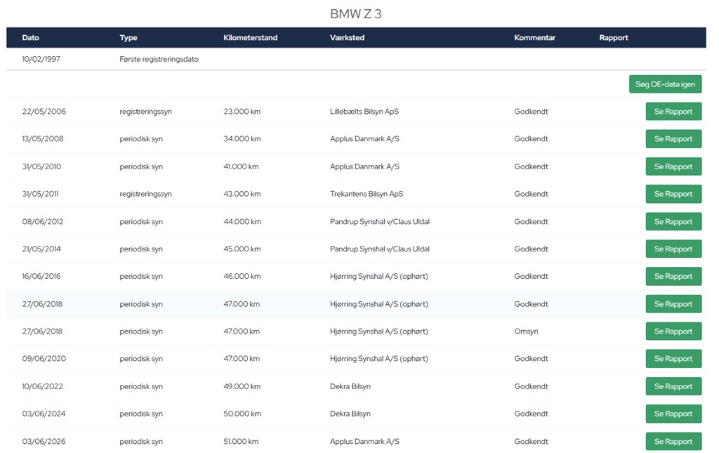Open Se Rapport for 03/06/2026 row

click(673, 441)
